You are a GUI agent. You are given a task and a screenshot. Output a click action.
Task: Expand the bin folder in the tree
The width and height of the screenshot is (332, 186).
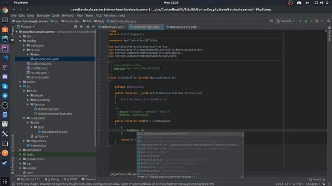(x=20, y=36)
